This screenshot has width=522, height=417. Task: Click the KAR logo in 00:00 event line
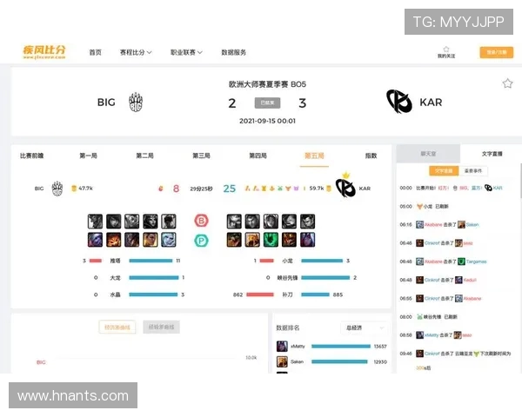point(488,188)
